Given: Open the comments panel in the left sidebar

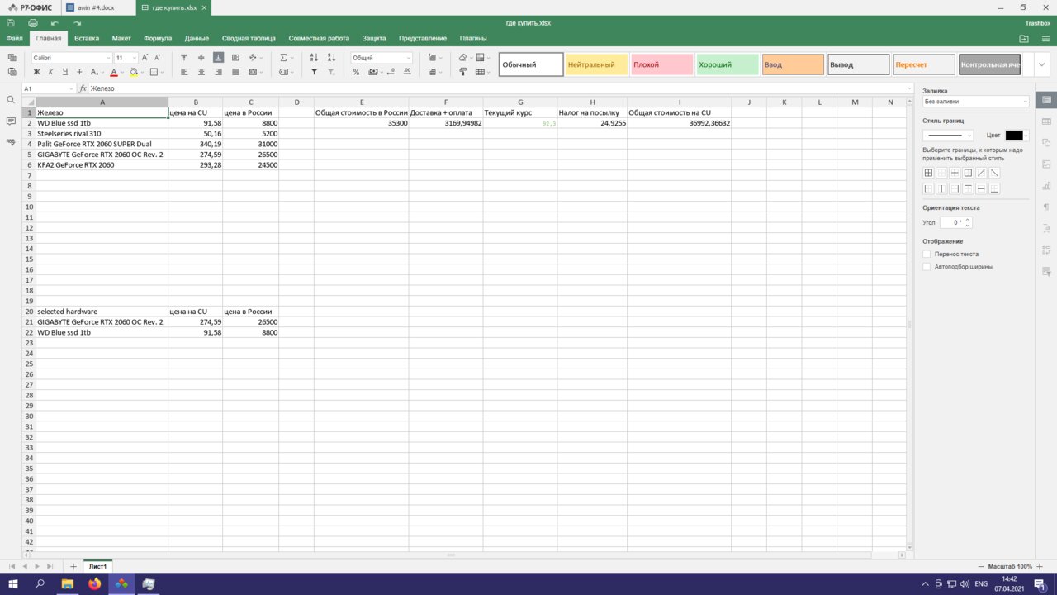Looking at the screenshot, I should 11,121.
